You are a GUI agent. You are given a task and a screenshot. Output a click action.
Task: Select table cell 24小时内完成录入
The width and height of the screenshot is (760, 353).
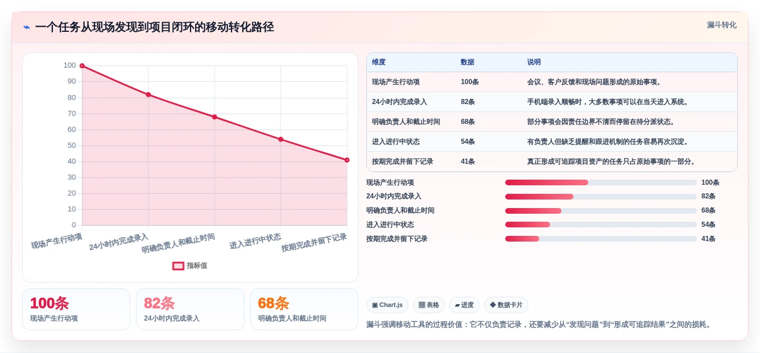[x=399, y=102]
